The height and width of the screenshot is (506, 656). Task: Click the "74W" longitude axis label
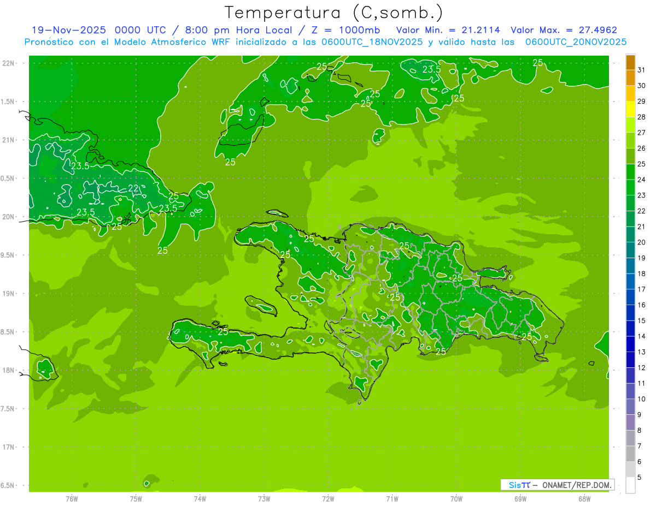pyautogui.click(x=200, y=498)
